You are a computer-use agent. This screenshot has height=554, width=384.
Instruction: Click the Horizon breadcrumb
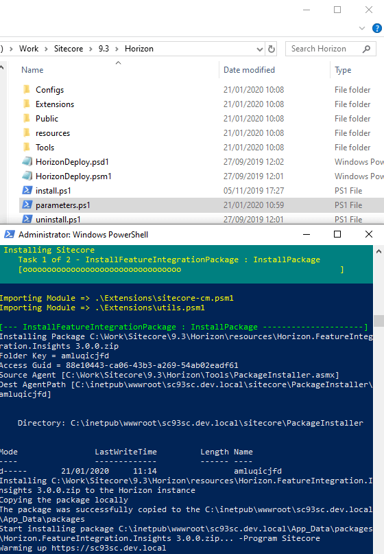pyautogui.click(x=139, y=49)
